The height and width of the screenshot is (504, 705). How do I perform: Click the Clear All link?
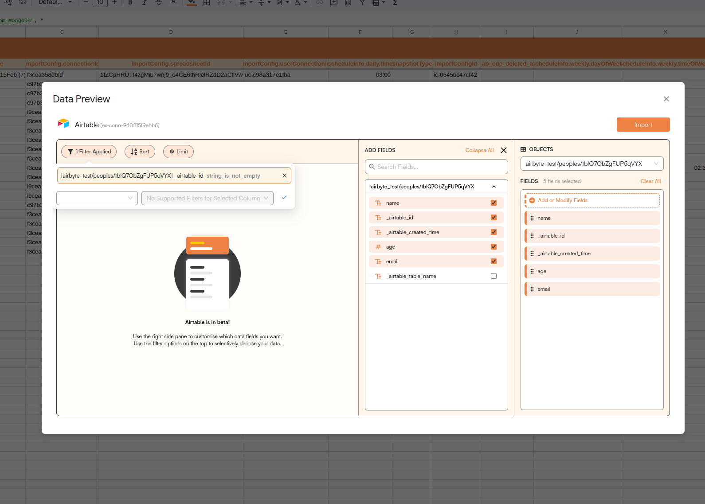pyautogui.click(x=650, y=181)
